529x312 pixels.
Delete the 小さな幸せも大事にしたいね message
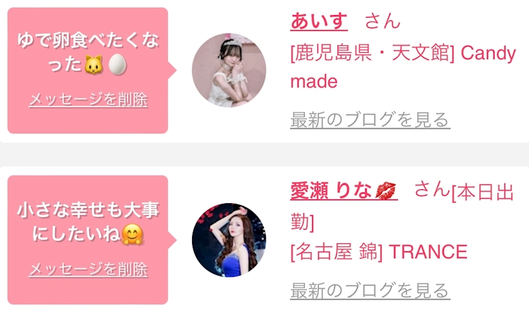(88, 270)
